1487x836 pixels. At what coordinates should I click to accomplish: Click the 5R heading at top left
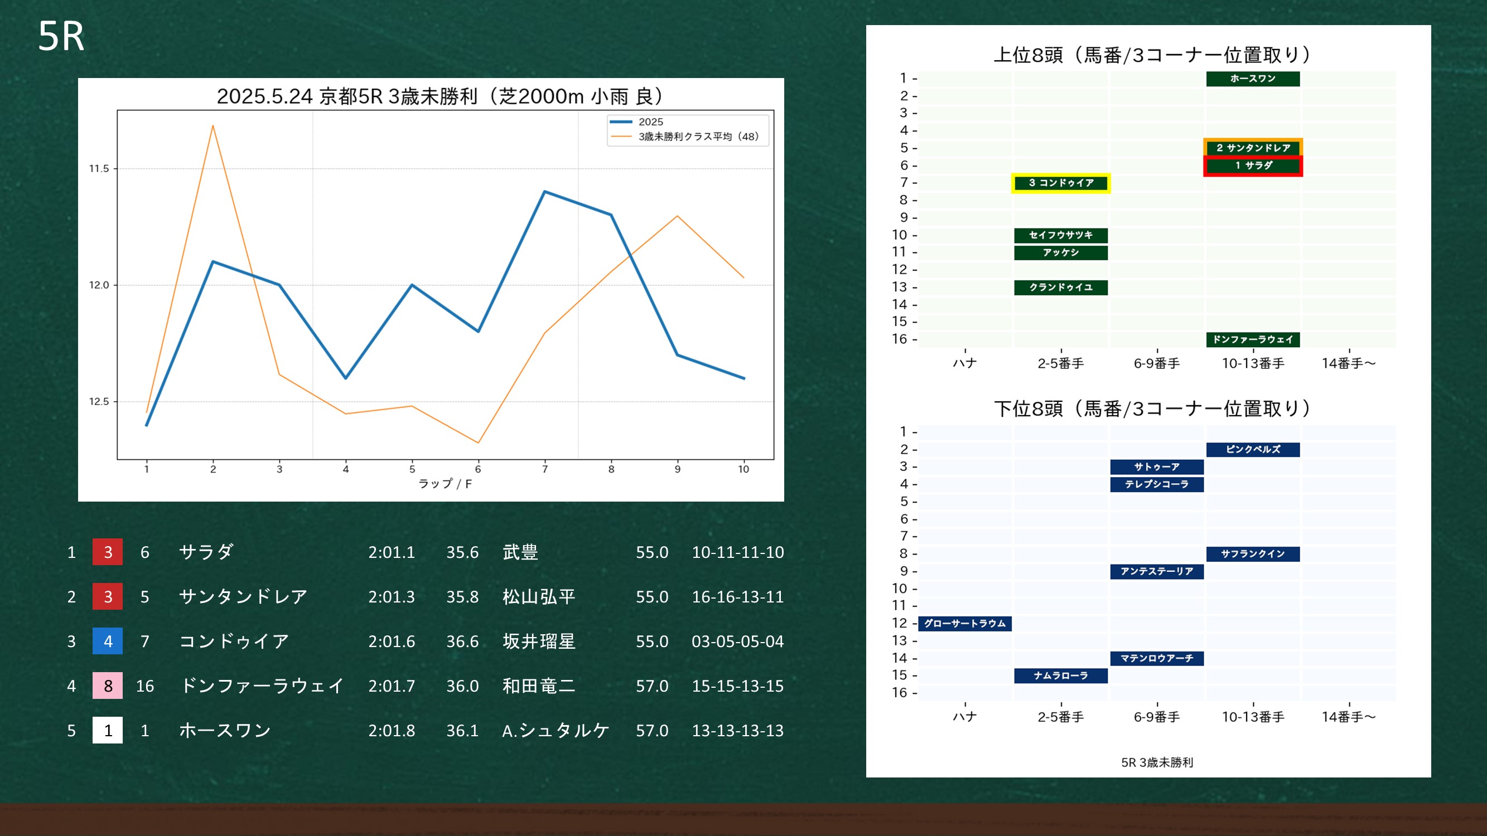(61, 36)
